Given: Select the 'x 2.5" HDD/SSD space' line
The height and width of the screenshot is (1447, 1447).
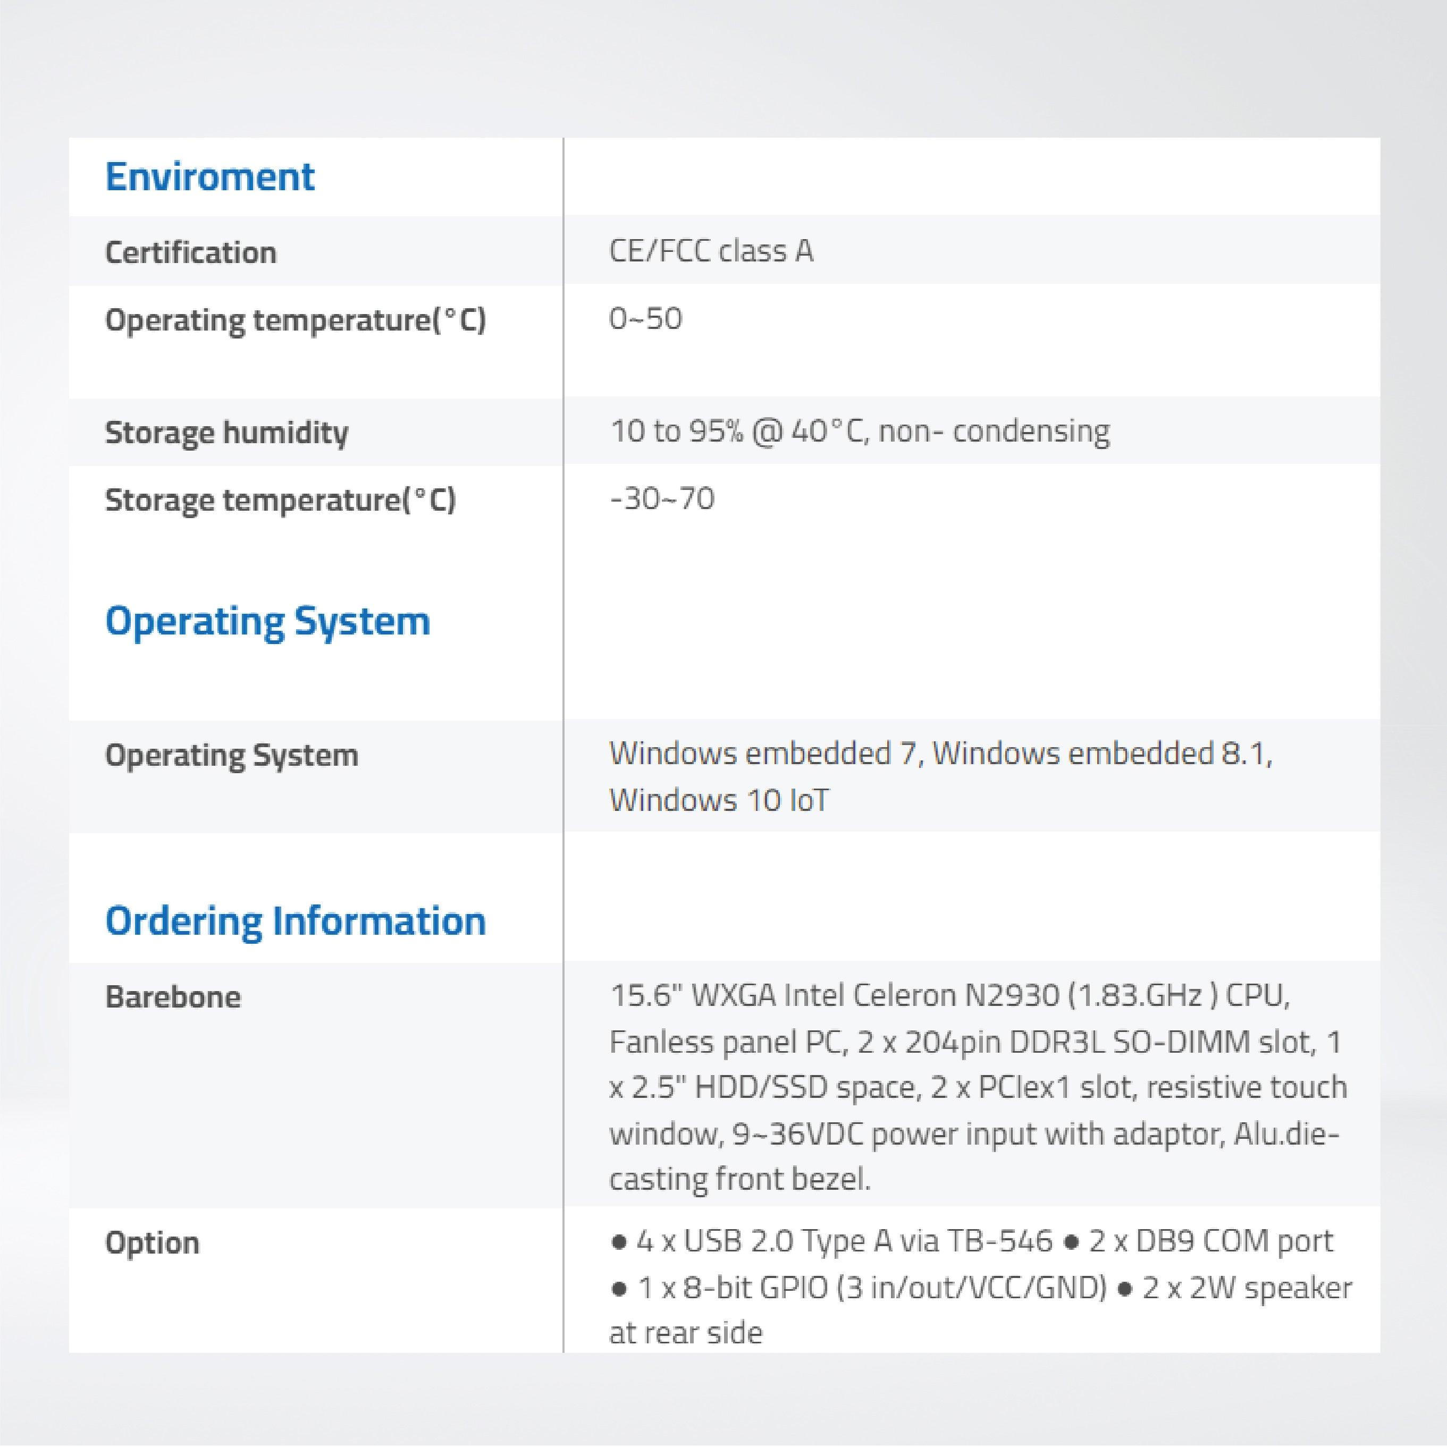Looking at the screenshot, I should point(979,1087).
